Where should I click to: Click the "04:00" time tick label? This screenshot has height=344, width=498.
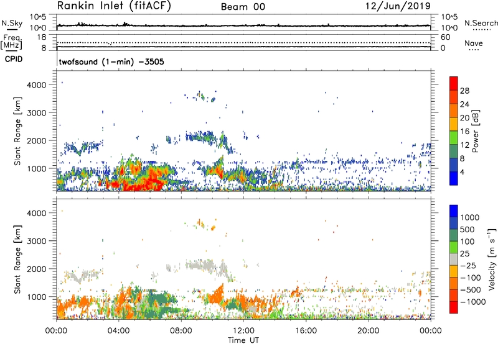(118, 331)
